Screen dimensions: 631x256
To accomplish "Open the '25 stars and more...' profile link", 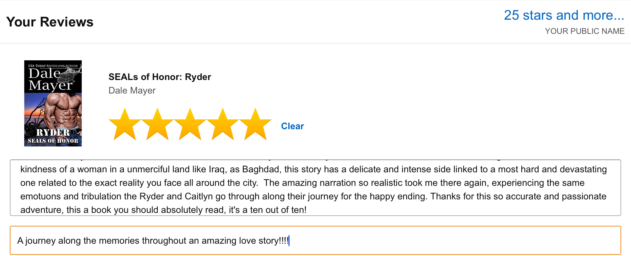I will [564, 15].
